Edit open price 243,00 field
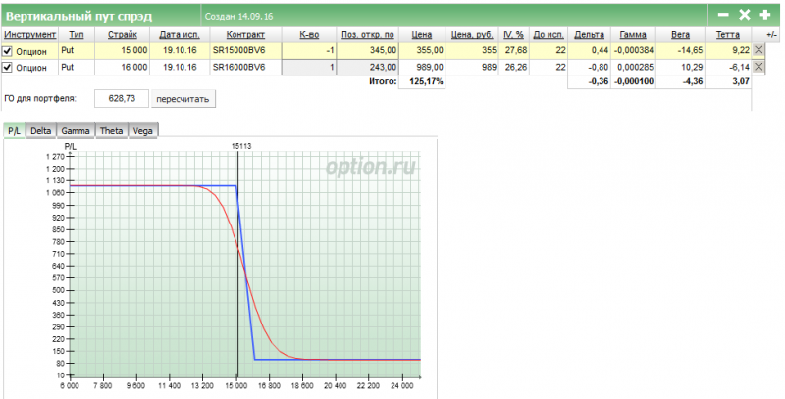The image size is (785, 399). tap(367, 67)
